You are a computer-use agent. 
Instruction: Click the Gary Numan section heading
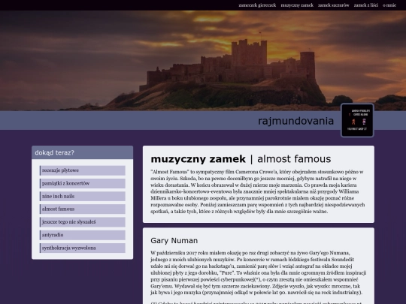(x=174, y=241)
